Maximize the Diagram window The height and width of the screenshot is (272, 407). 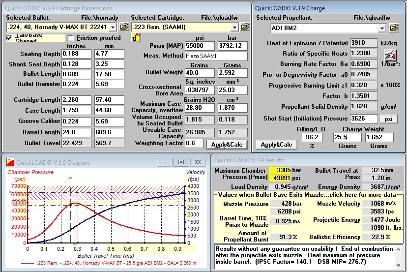click(x=181, y=162)
